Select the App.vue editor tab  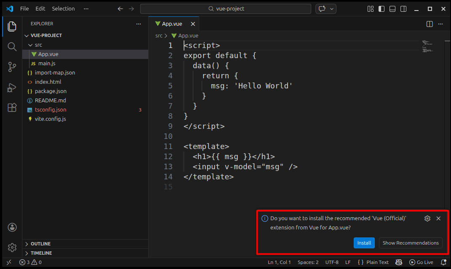tap(174, 24)
